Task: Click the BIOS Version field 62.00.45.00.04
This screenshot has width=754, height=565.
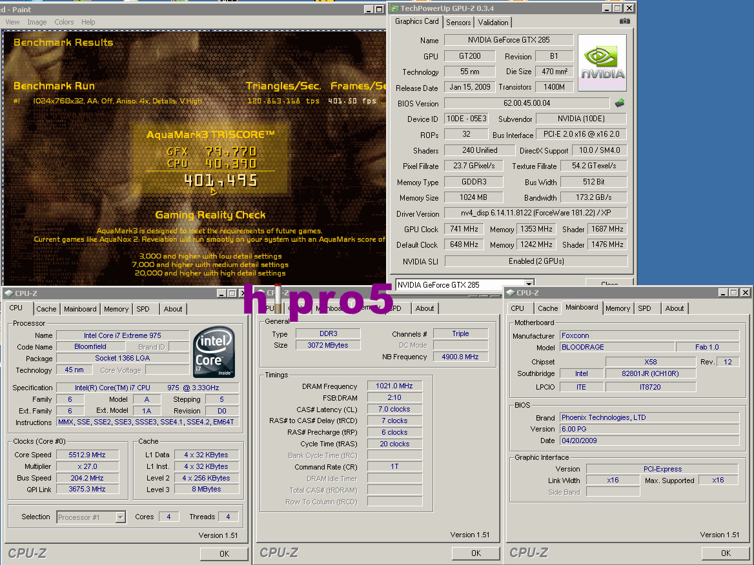Action: [527, 103]
